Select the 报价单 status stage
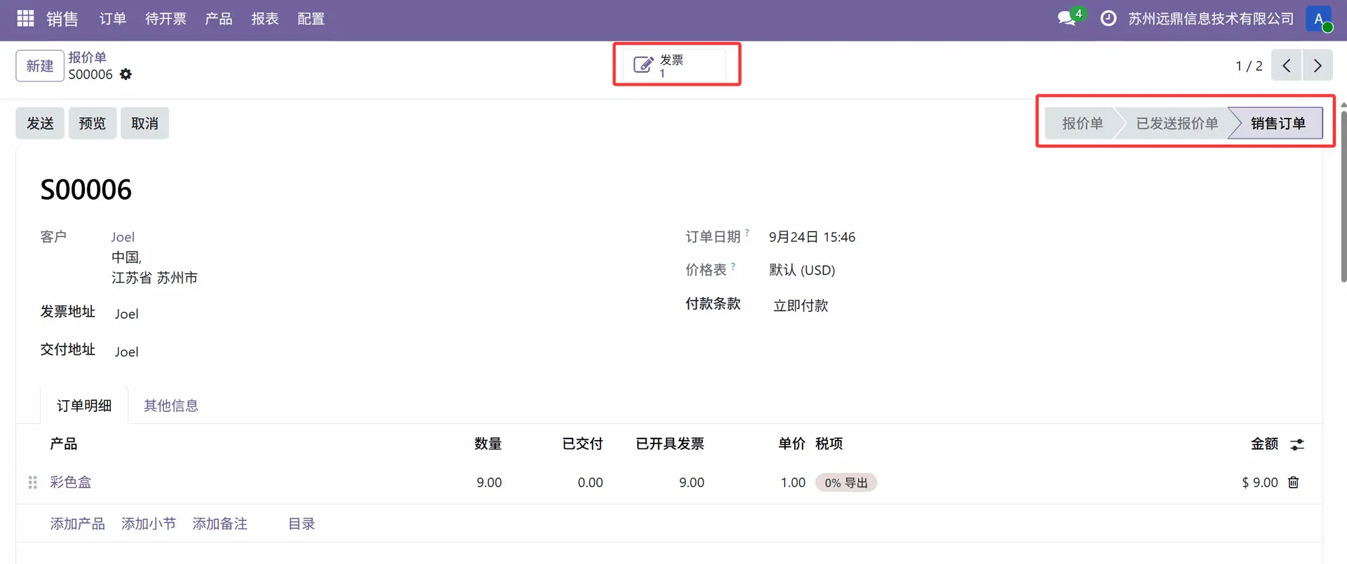The image size is (1347, 564). (x=1081, y=123)
